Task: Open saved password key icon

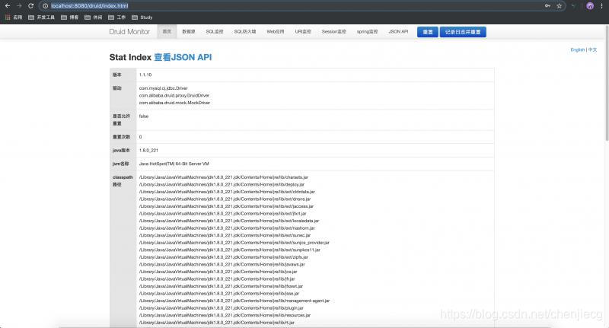Action: pos(547,6)
